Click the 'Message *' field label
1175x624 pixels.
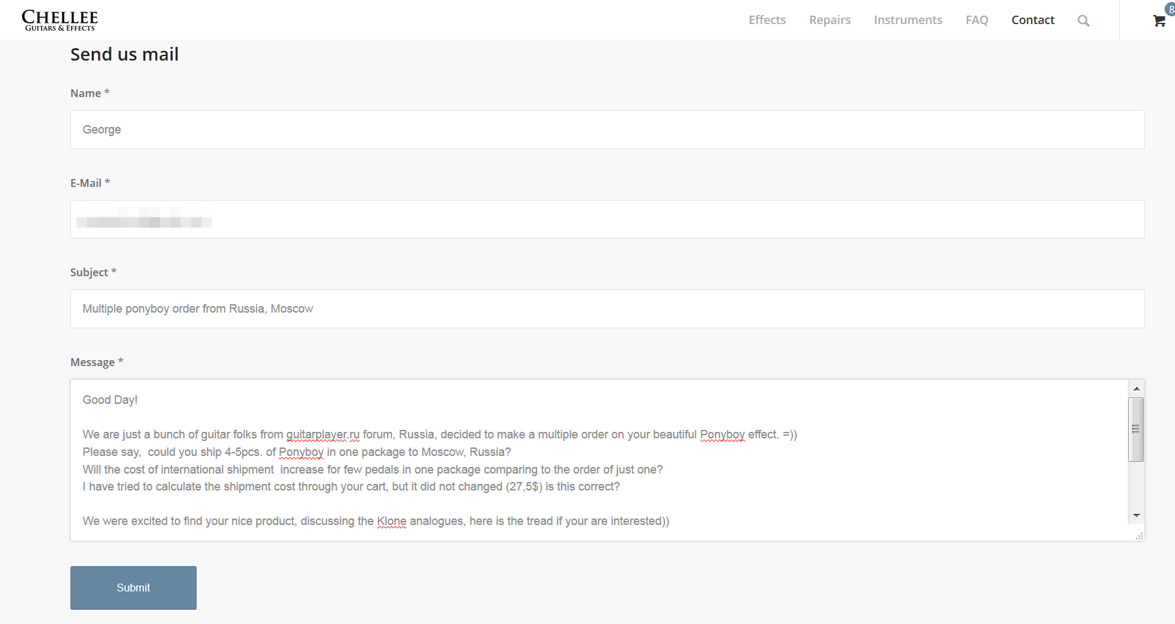tap(97, 362)
